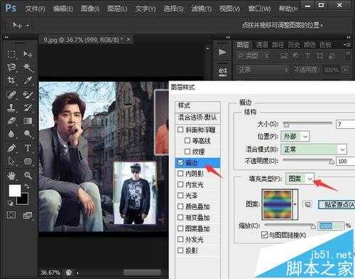
Task: Select the Magic Wand tool
Action: tap(28, 68)
